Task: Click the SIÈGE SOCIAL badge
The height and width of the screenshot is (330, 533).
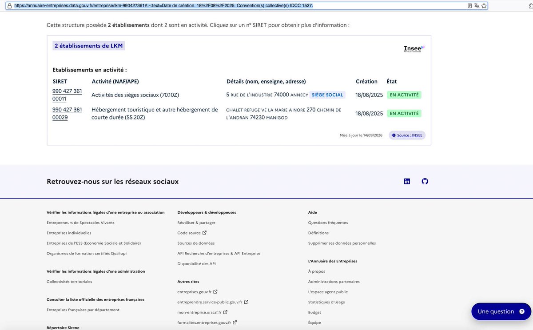Action: point(327,95)
